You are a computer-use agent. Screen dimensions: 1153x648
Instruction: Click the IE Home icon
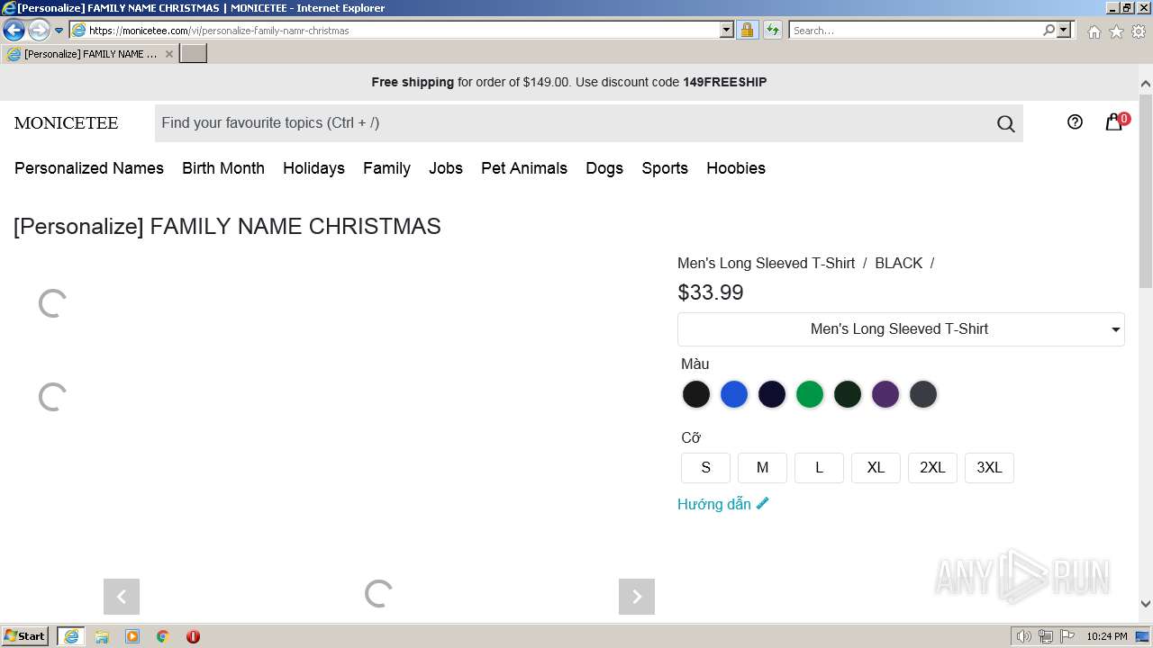pos(1094,31)
